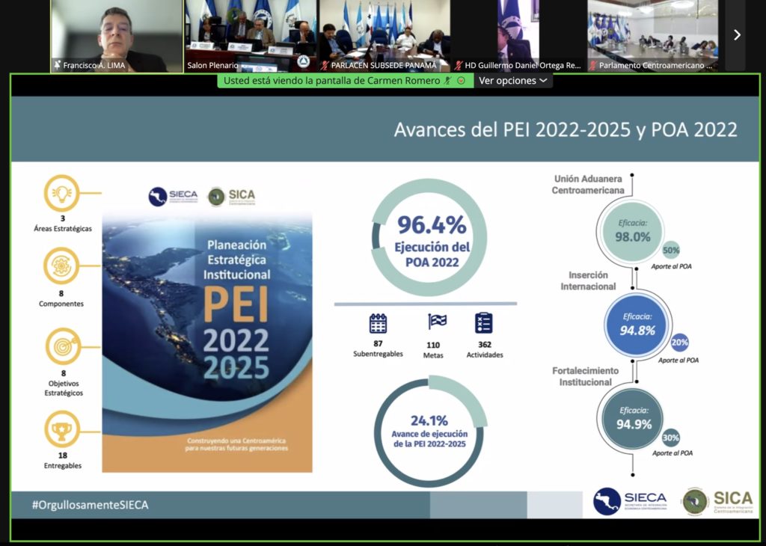
Task: Click the SICA logo above the PEI cover
Action: (232, 196)
